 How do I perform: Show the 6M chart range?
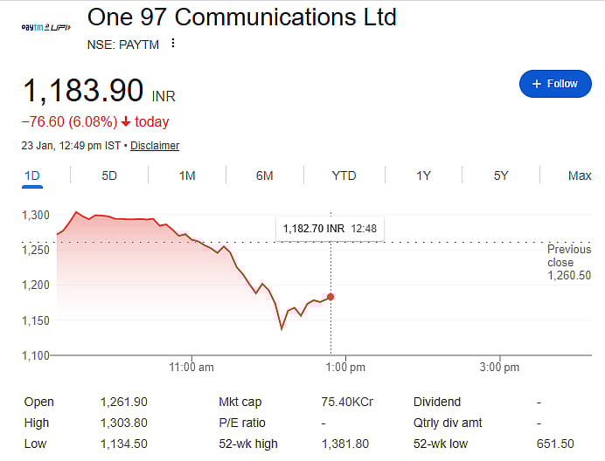click(265, 175)
